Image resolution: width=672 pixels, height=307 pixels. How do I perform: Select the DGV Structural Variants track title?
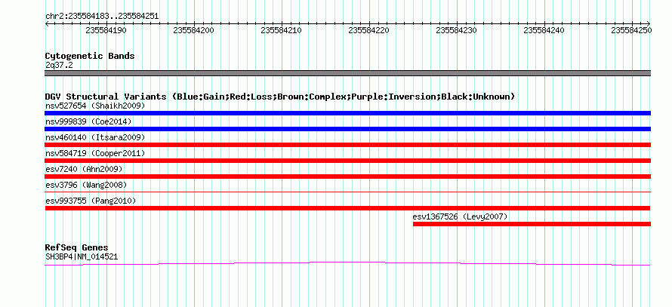click(x=279, y=97)
